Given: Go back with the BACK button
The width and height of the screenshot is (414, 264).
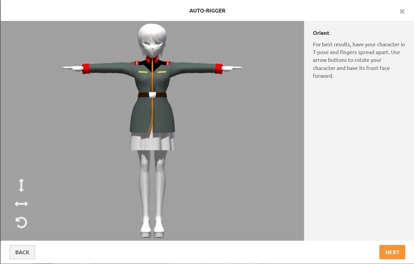Looking at the screenshot, I should click(x=22, y=252).
